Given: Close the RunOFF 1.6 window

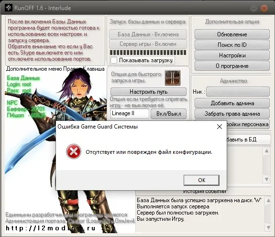Looking at the screenshot, I should pyautogui.click(x=264, y=8).
